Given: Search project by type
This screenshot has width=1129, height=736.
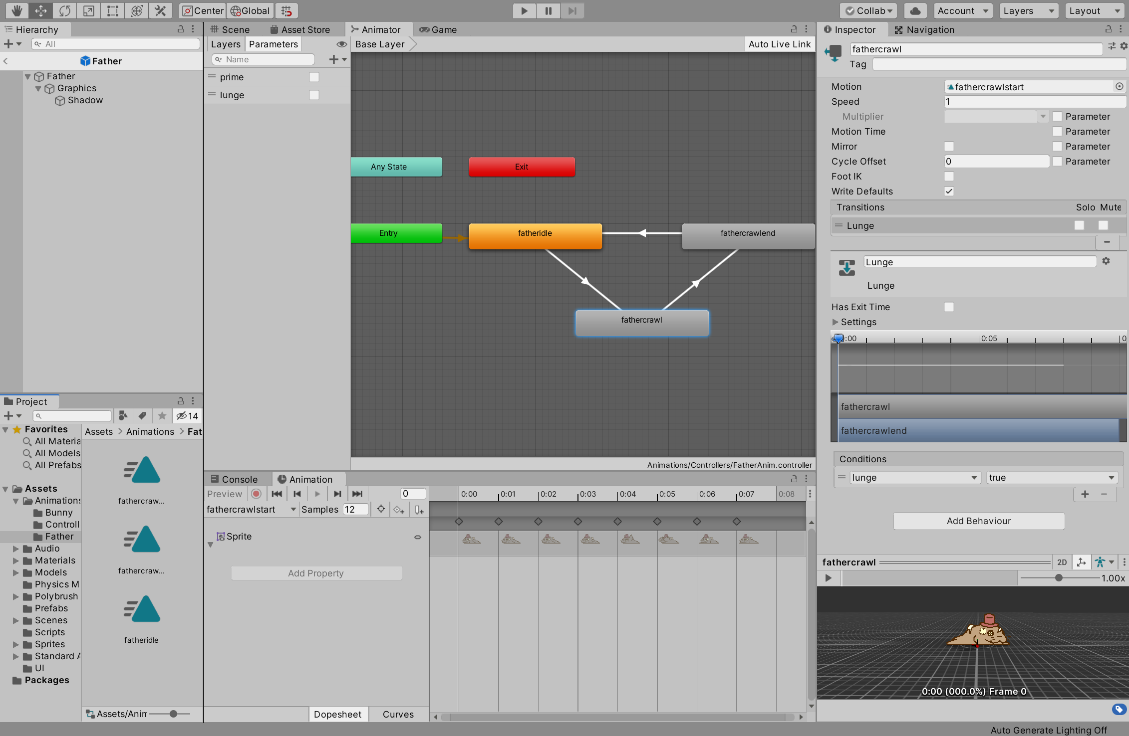Looking at the screenshot, I should click(123, 416).
